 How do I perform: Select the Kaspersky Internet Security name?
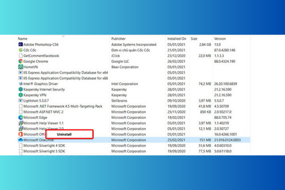[x=44, y=89]
